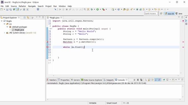
Task: Open the File menu
Action: [x=2, y=6]
